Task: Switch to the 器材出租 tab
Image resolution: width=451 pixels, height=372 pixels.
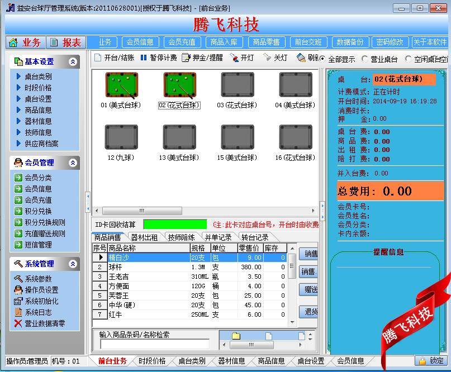Action: point(144,237)
